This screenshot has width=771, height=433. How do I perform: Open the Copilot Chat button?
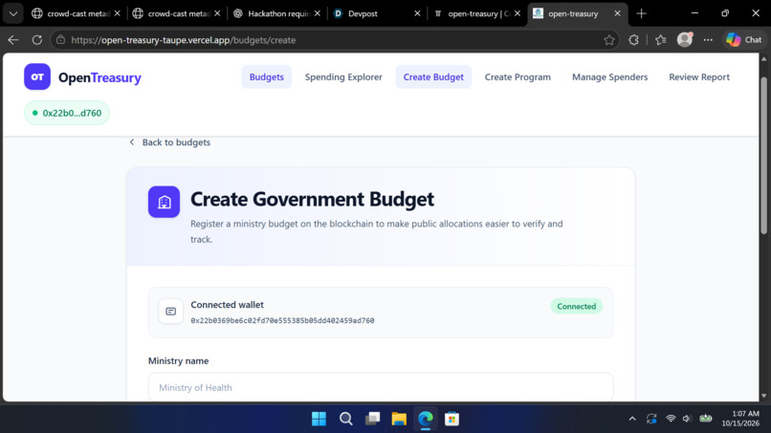744,40
